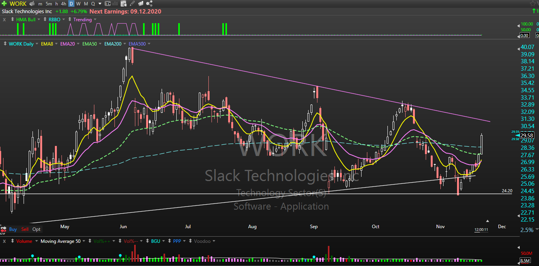Screen dimensions: 539x266
Task: Toggle percent scale 2.5% button
Action: click(527, 230)
